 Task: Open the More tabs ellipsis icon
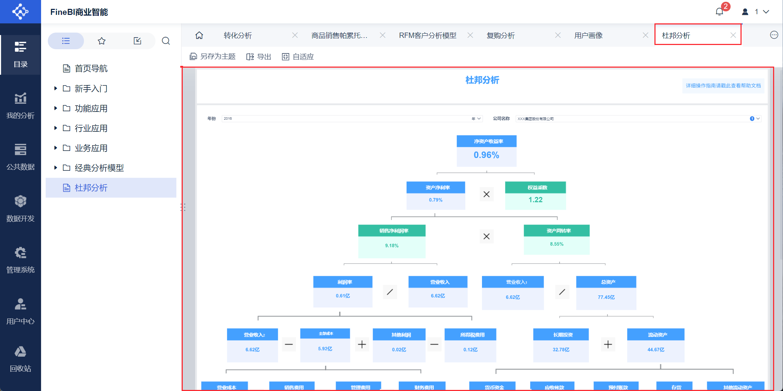(774, 35)
